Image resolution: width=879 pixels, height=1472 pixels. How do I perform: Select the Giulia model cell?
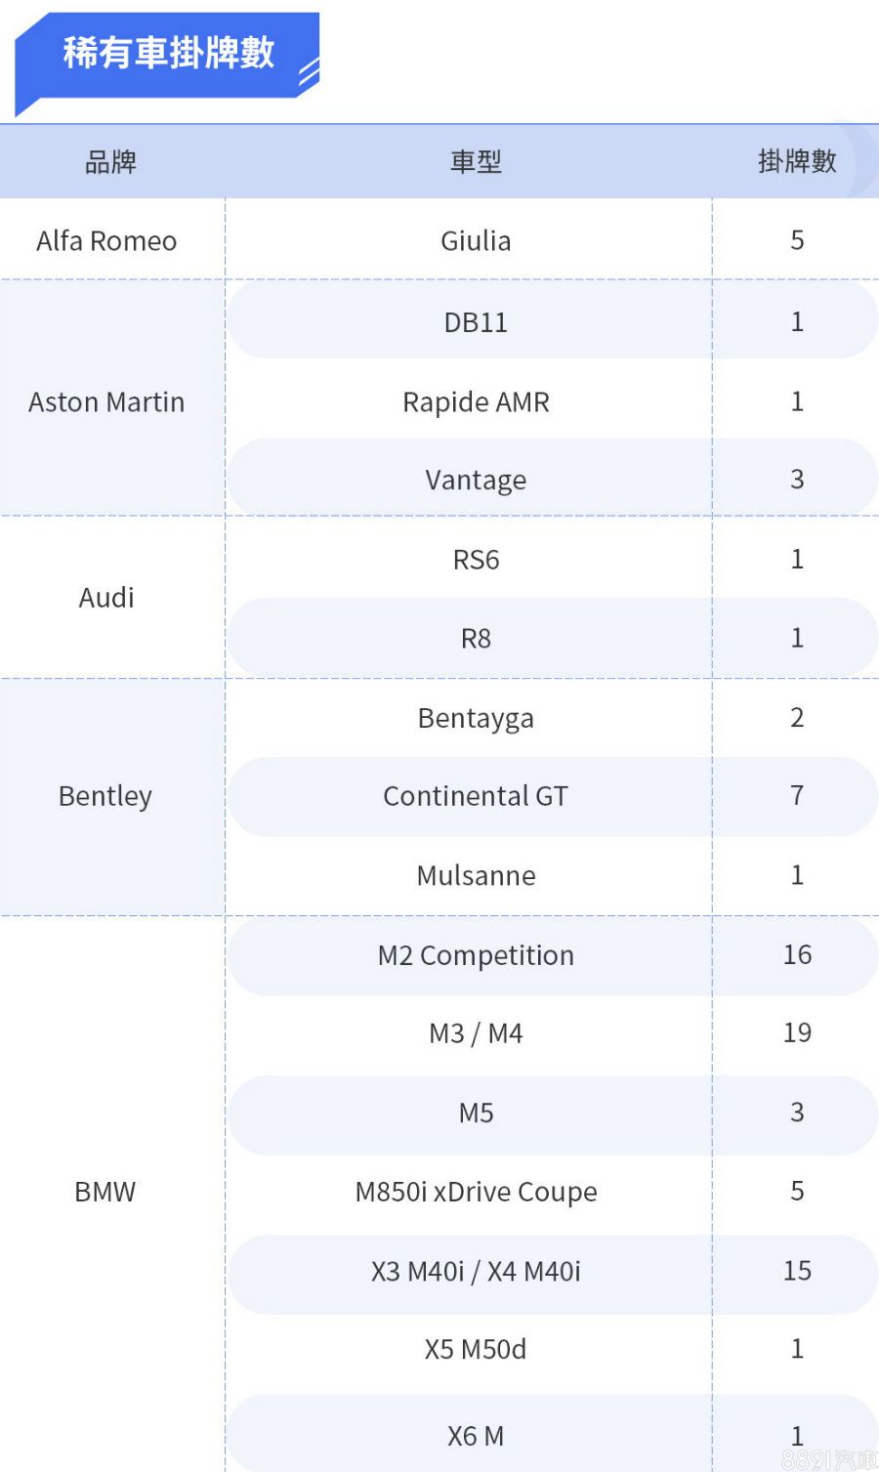point(476,241)
